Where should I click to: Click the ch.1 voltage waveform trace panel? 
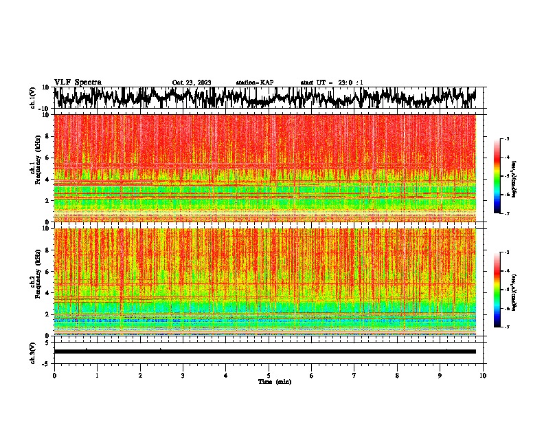pyautogui.click(x=270, y=98)
